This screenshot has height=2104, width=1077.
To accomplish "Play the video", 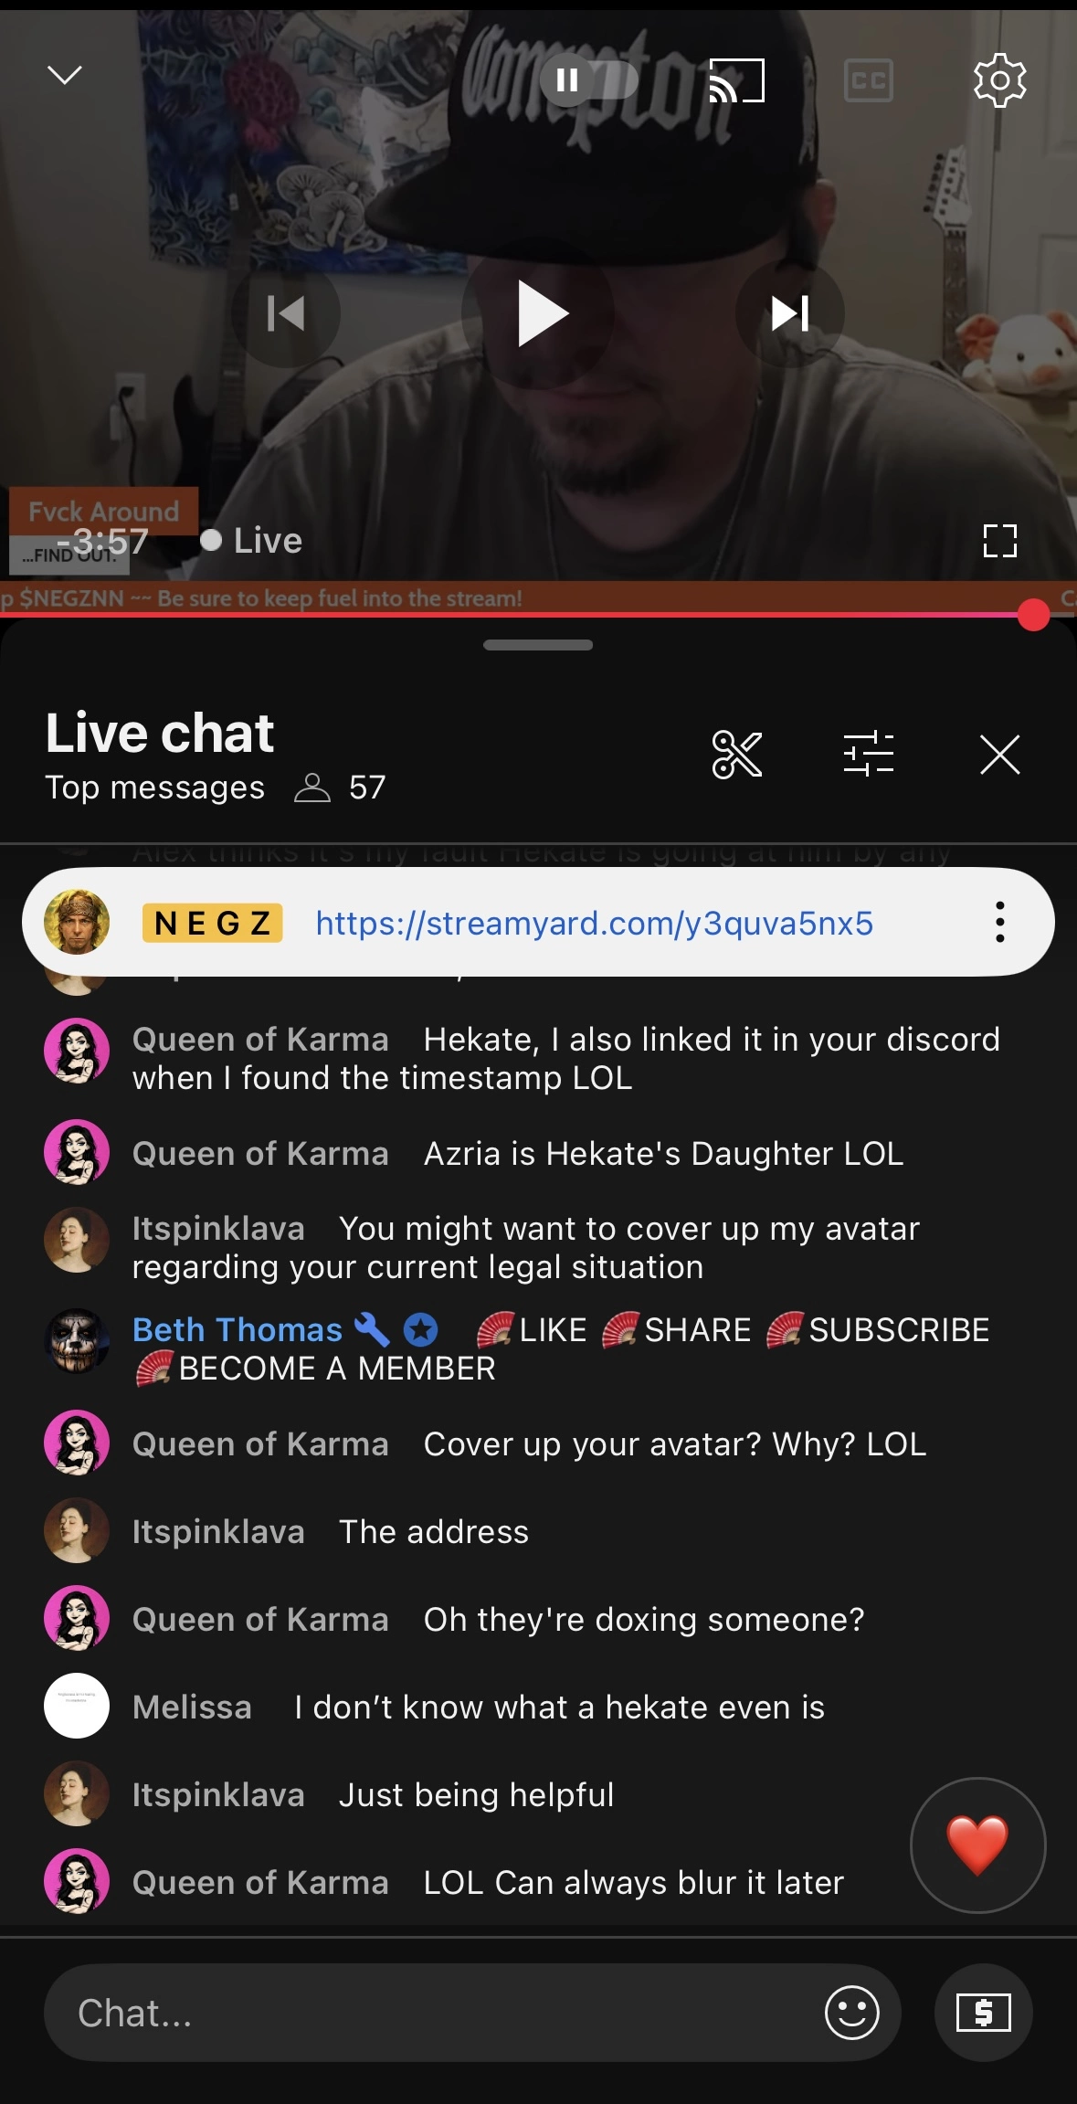I will [x=539, y=314].
